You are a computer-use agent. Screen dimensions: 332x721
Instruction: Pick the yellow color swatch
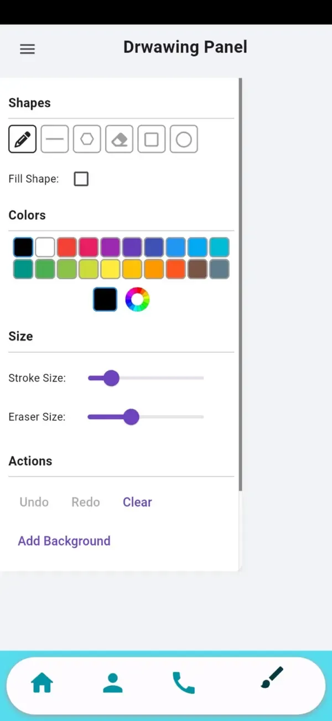coord(111,269)
